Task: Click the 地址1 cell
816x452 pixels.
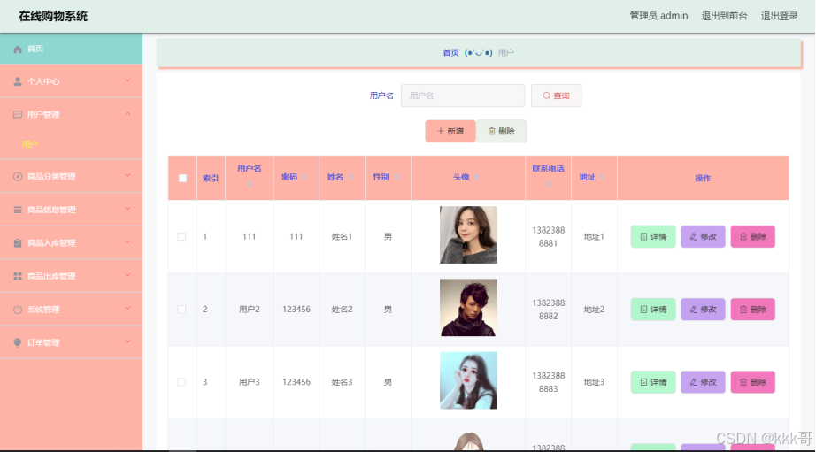Action: (594, 237)
